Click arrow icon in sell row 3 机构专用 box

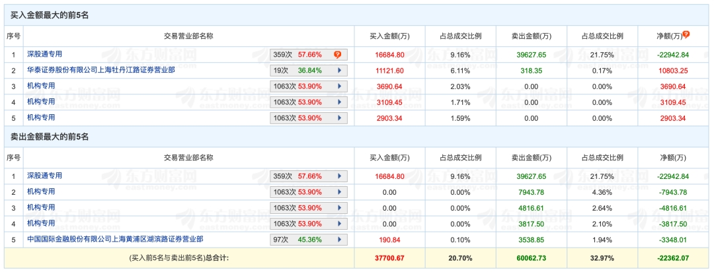click(339, 209)
